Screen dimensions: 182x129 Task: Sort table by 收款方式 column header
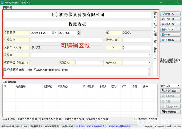pyautogui.click(x=64, y=86)
